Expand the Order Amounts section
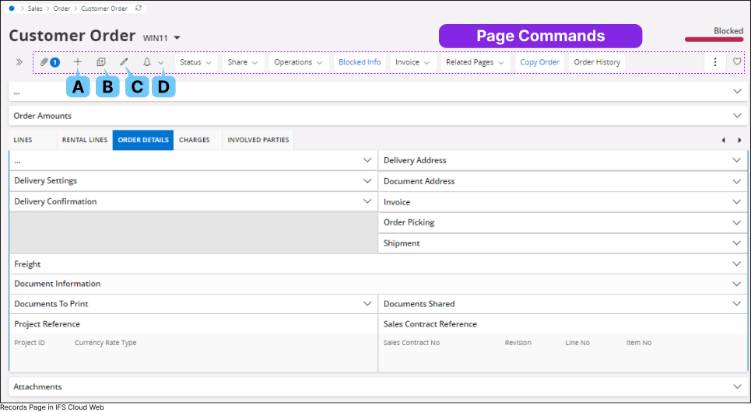 pos(737,116)
